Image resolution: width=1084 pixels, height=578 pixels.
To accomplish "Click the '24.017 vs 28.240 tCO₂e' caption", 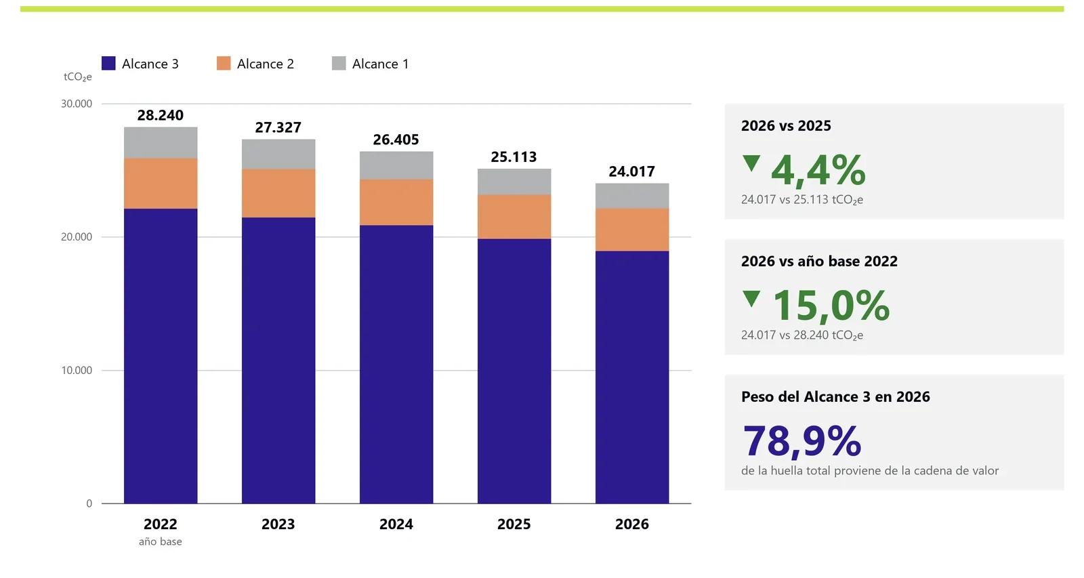I will pyautogui.click(x=802, y=335).
